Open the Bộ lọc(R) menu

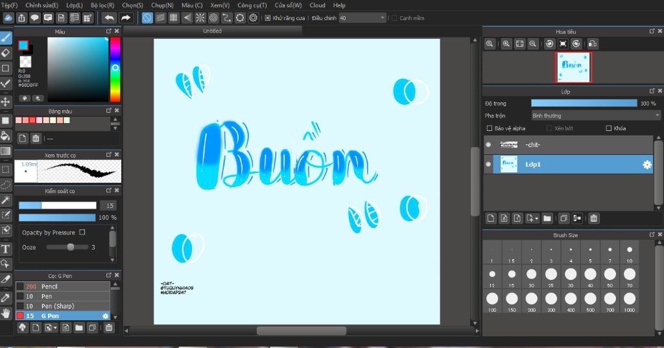102,5
